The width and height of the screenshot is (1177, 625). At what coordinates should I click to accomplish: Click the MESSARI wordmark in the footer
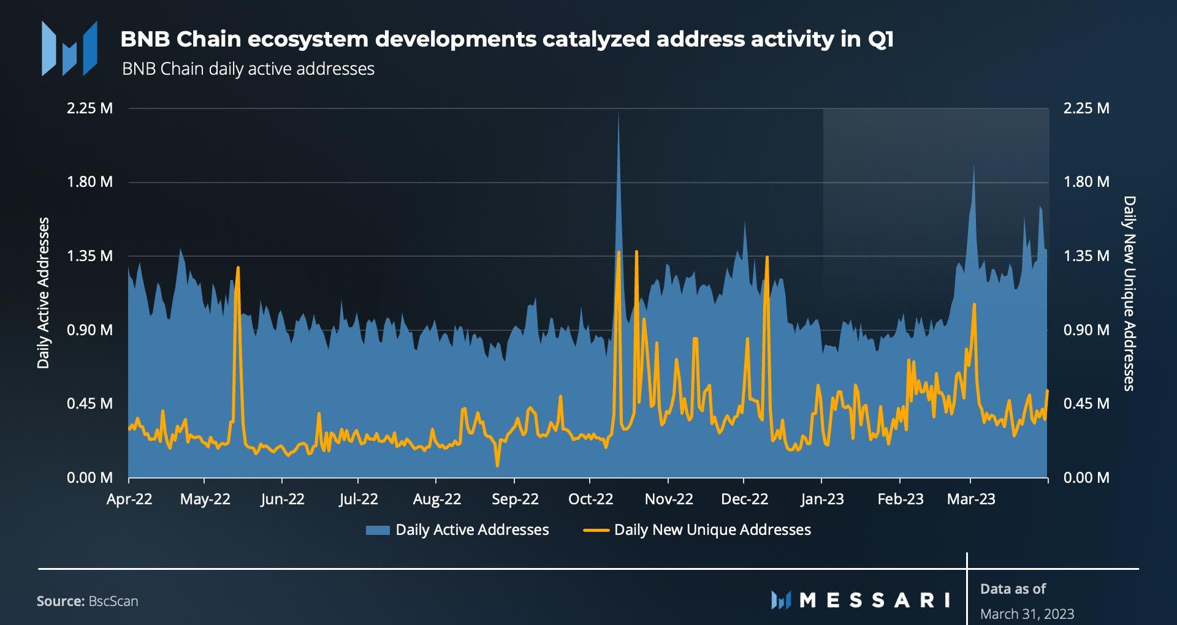(x=875, y=600)
